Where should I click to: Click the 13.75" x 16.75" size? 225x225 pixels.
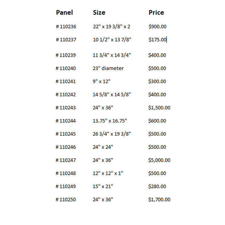pyautogui.click(x=110, y=121)
